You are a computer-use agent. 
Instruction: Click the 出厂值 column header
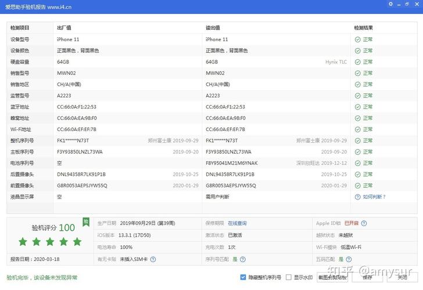pyautogui.click(x=64, y=28)
